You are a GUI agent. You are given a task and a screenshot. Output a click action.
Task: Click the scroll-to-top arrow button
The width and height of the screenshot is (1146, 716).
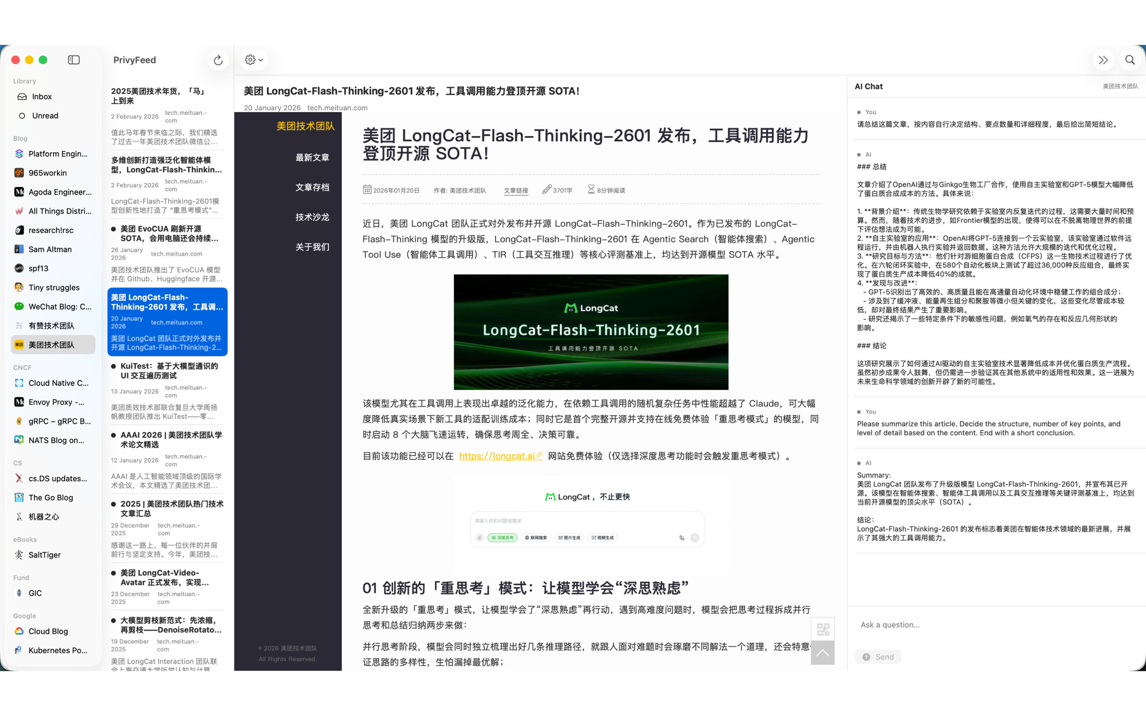click(822, 652)
